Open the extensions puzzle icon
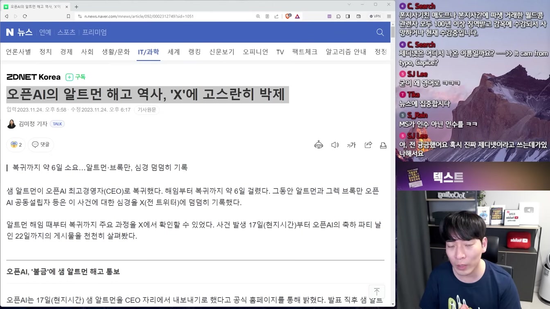Image resolution: width=550 pixels, height=309 pixels. click(x=338, y=16)
